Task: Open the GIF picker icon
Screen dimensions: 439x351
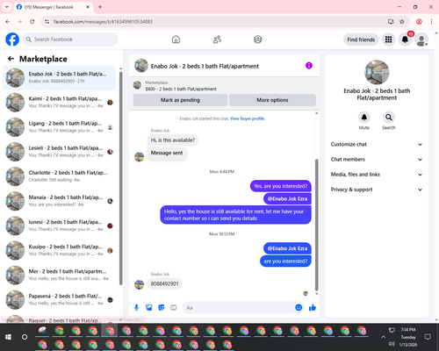Action: (x=174, y=307)
